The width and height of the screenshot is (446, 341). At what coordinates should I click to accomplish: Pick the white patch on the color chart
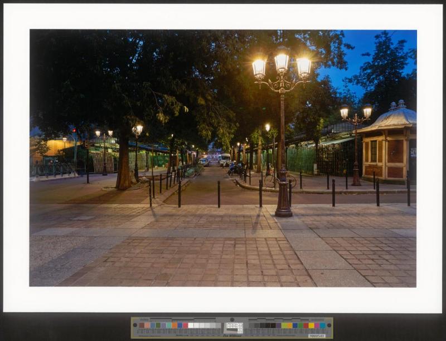[x=192, y=325]
